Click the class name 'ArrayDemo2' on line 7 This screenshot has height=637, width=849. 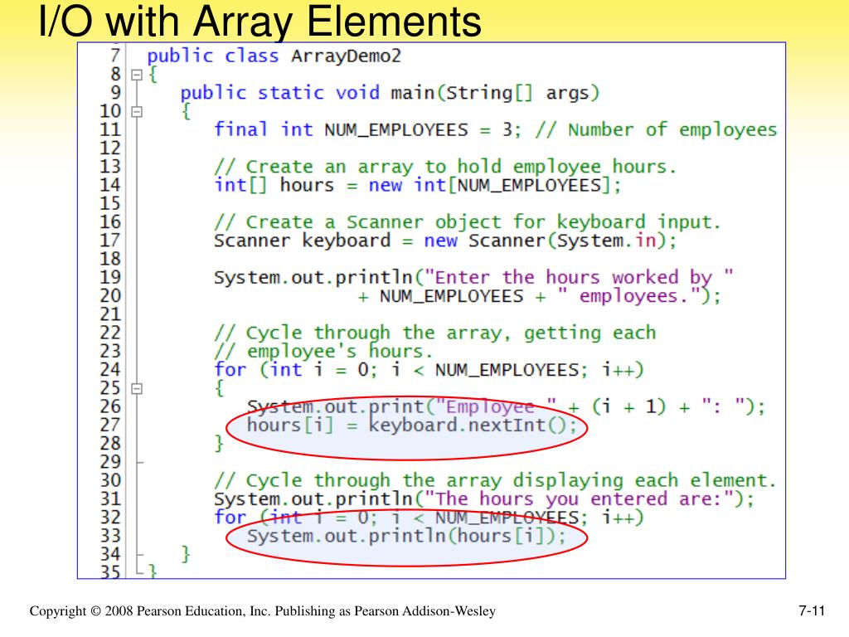[346, 56]
